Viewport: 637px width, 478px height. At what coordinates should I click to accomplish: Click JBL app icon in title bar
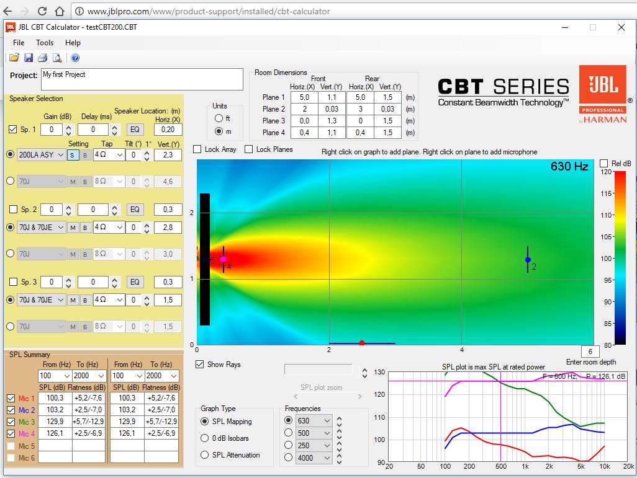pyautogui.click(x=11, y=27)
